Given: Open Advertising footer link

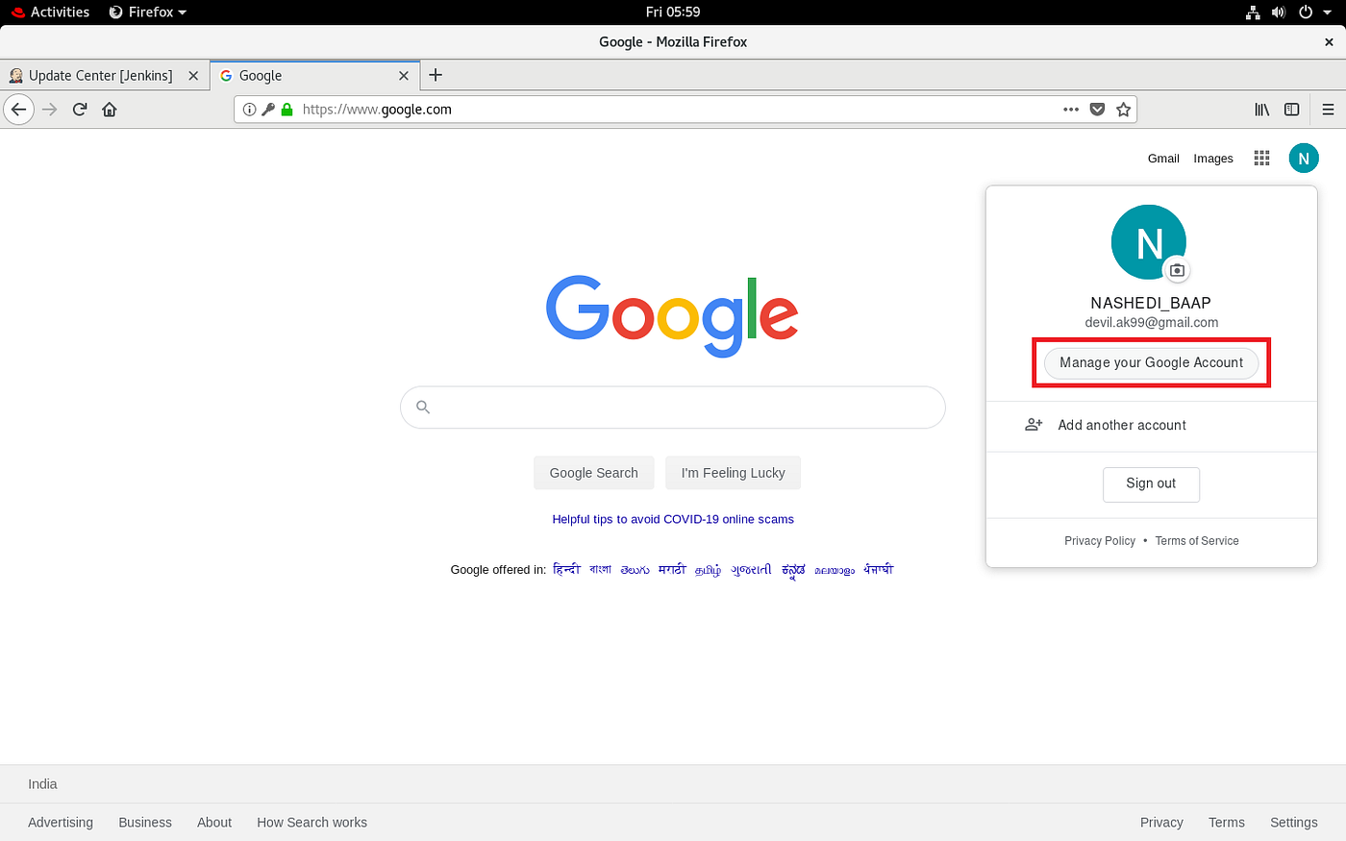Looking at the screenshot, I should [61, 823].
